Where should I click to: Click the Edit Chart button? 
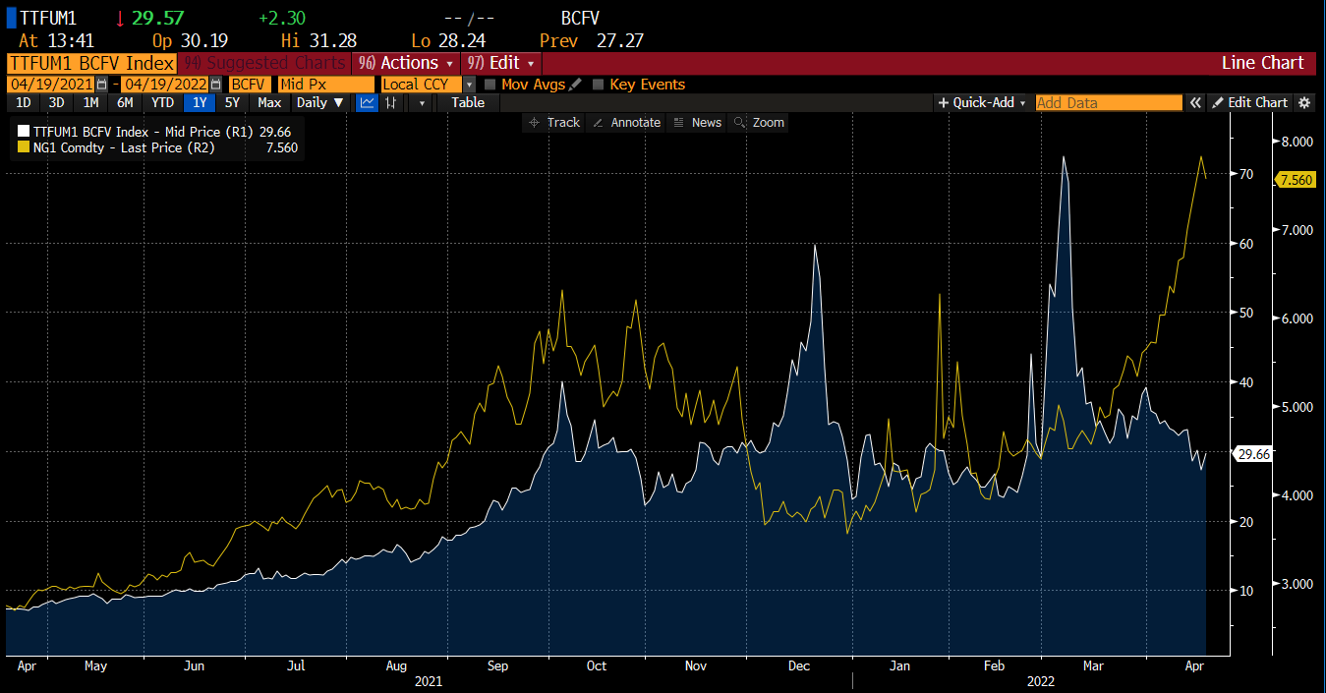[1249, 102]
